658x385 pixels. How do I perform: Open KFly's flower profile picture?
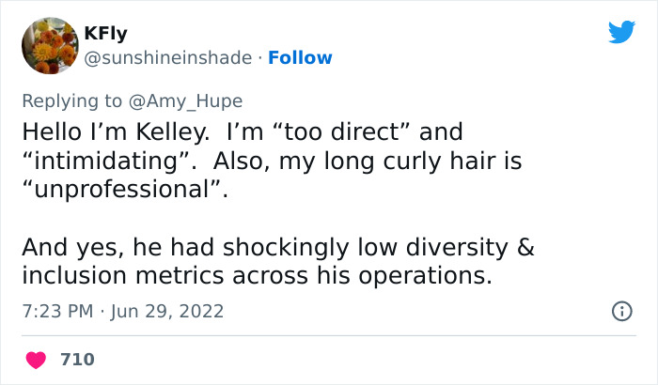tap(49, 45)
